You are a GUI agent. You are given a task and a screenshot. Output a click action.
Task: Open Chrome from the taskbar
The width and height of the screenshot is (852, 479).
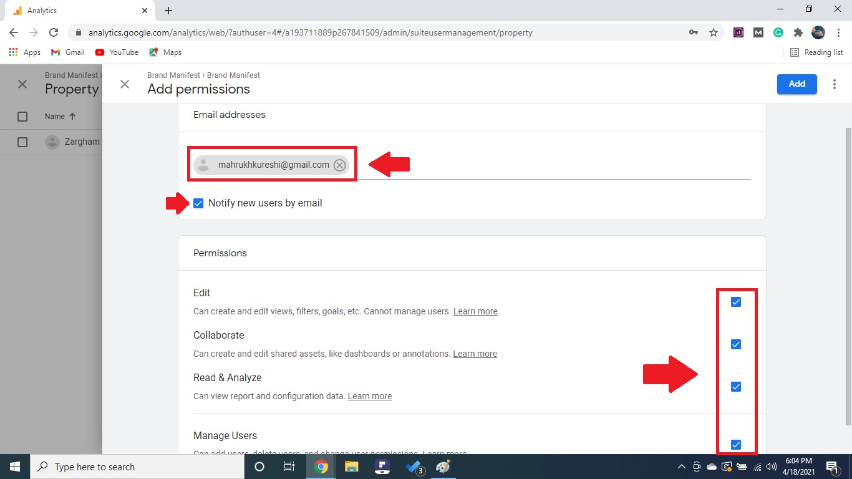click(x=321, y=467)
